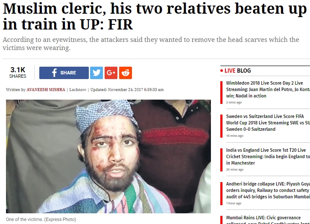Share via Google Plus icon

pyautogui.click(x=111, y=73)
